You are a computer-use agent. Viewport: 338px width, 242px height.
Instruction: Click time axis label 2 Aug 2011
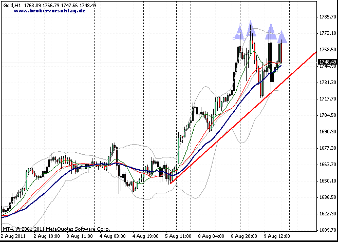13,236
